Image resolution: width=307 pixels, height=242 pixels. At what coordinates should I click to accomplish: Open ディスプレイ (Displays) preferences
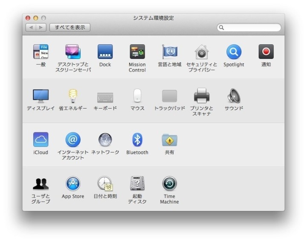[x=41, y=96]
